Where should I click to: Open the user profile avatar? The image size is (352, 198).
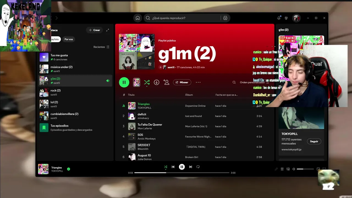(x=296, y=18)
